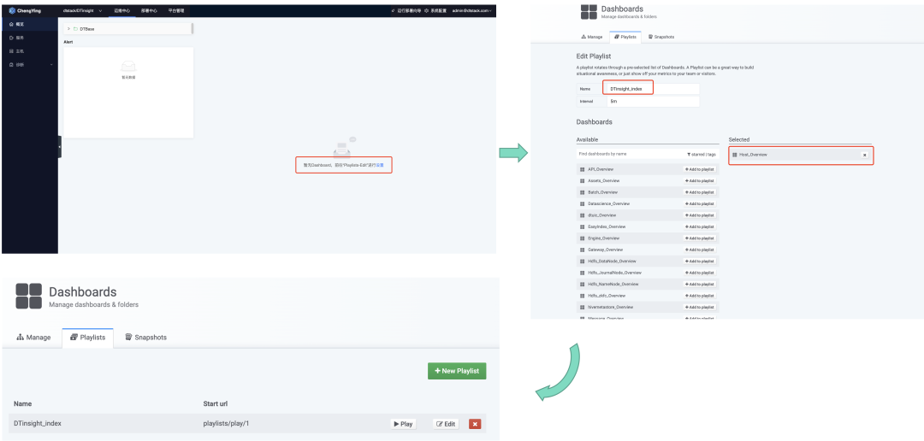Add Hdfs_zkfc_Overview to playlist
Image resolution: width=924 pixels, height=441 pixels.
point(700,296)
